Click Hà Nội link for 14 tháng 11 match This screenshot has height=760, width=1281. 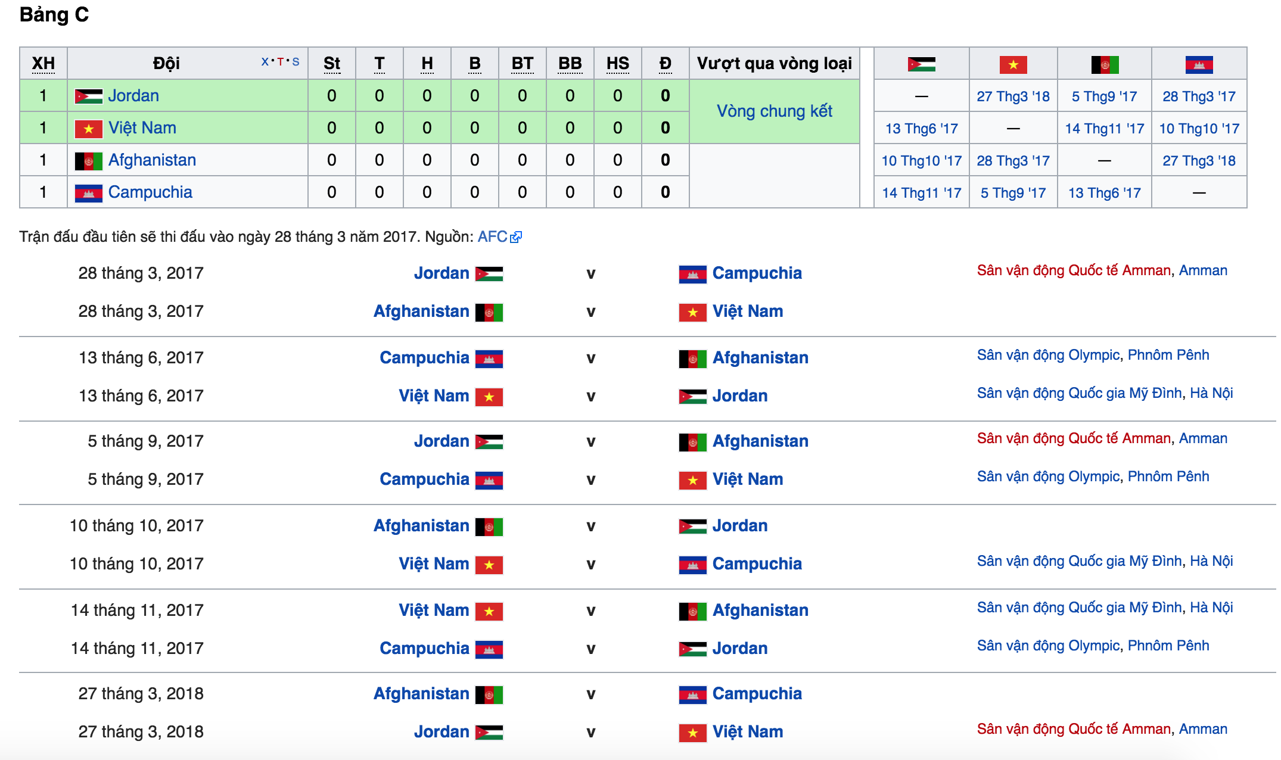point(1211,608)
